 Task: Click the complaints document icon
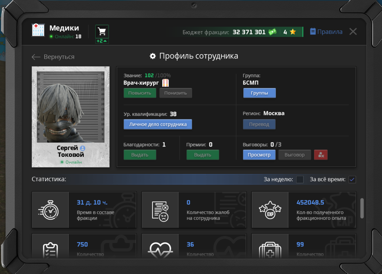tap(160, 211)
